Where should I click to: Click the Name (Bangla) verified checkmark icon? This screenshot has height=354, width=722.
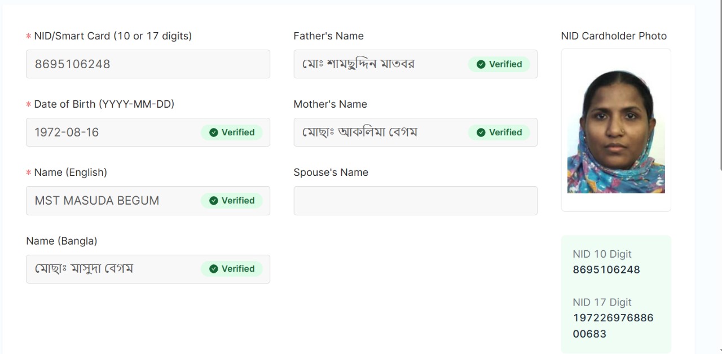coord(214,269)
